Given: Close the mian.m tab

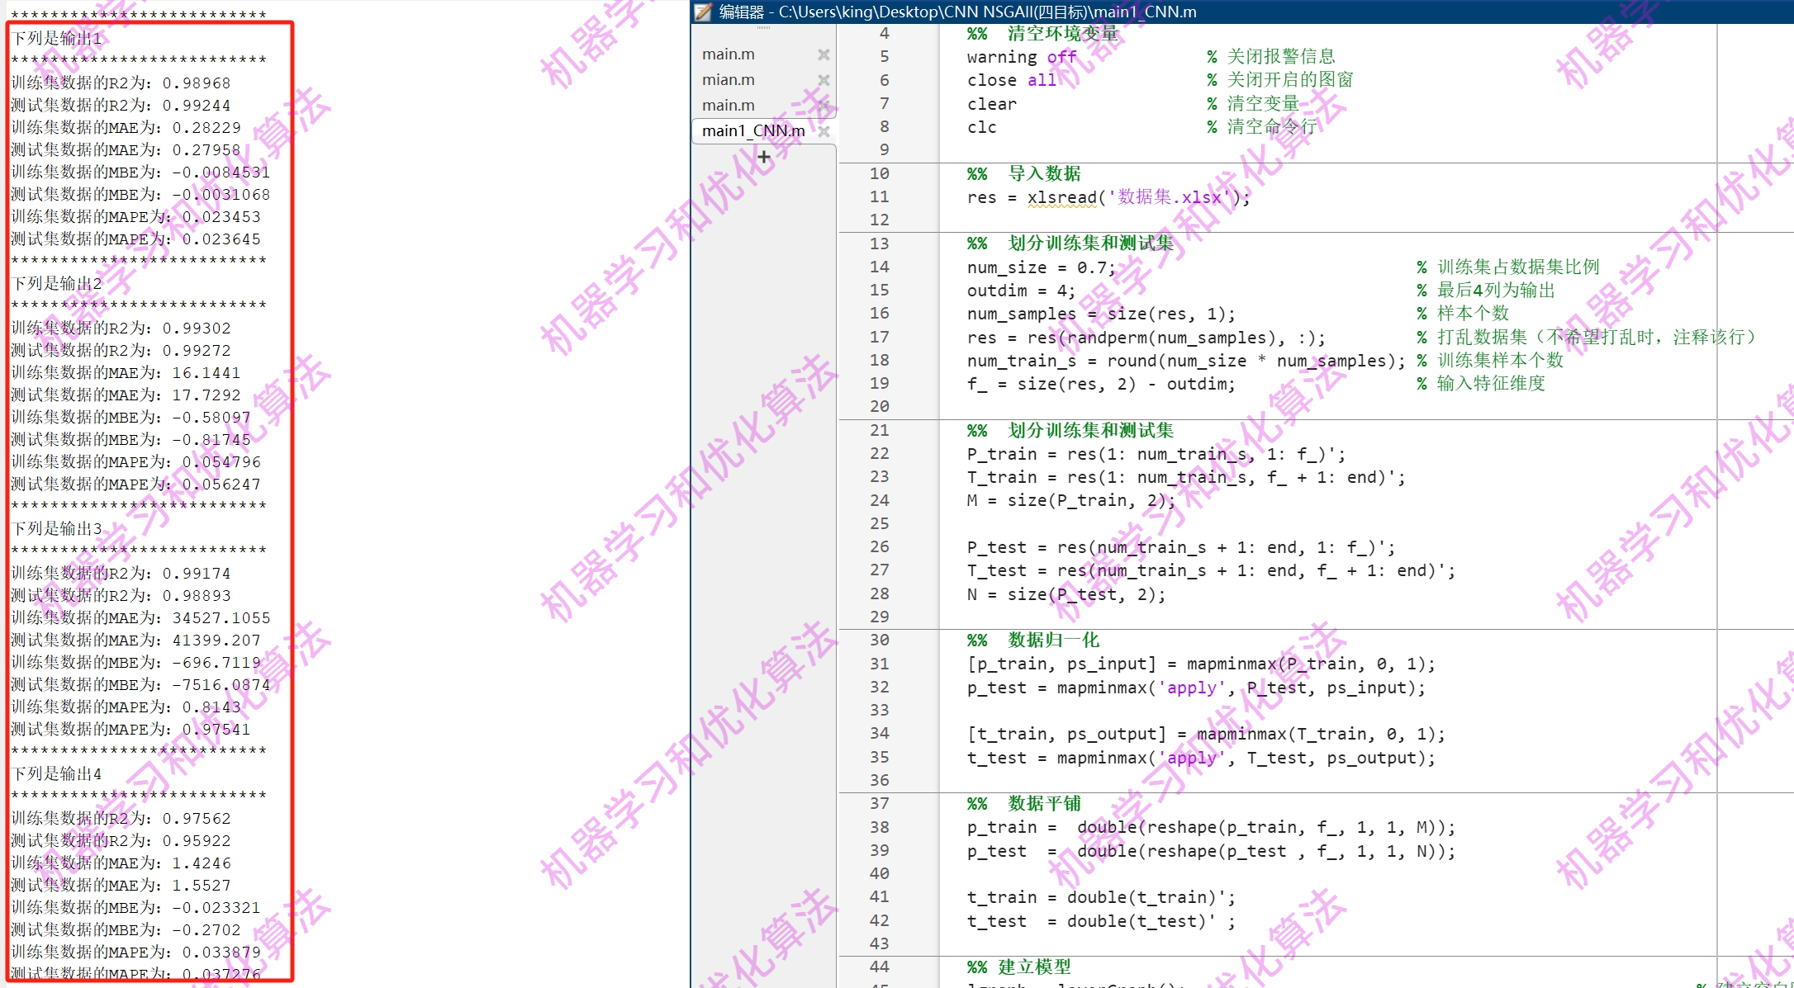Looking at the screenshot, I should point(823,80).
